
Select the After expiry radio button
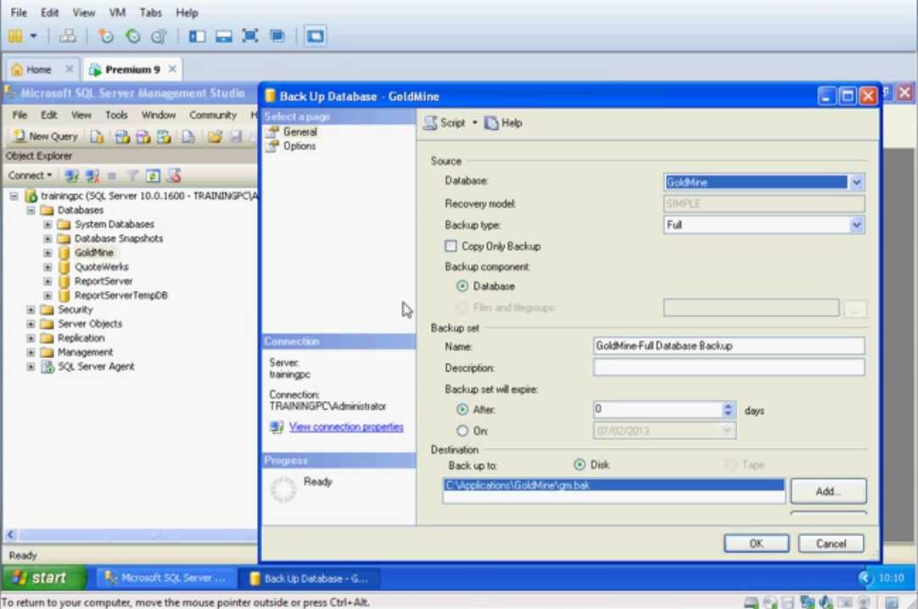pyautogui.click(x=462, y=410)
